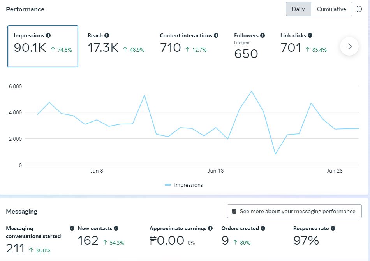Click the info icon beside Reach
Image resolution: width=370 pixels, height=261 pixels.
pyautogui.click(x=107, y=35)
